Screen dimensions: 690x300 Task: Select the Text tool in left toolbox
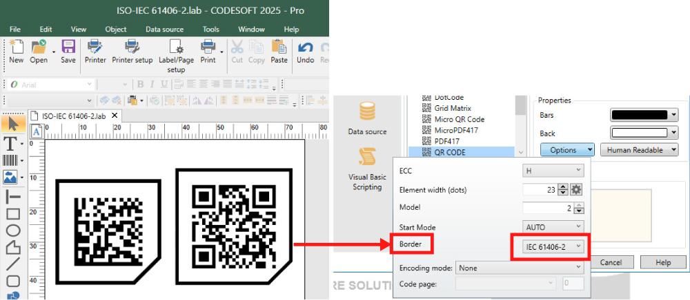click(x=11, y=143)
